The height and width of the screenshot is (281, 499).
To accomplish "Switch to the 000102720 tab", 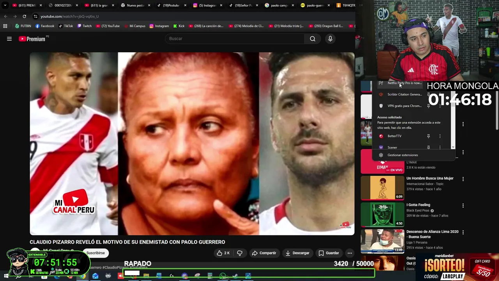I will pos(64,5).
